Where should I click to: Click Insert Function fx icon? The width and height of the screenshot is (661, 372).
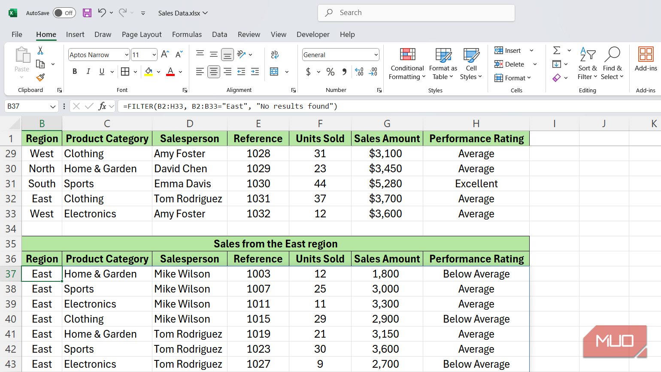[102, 106]
